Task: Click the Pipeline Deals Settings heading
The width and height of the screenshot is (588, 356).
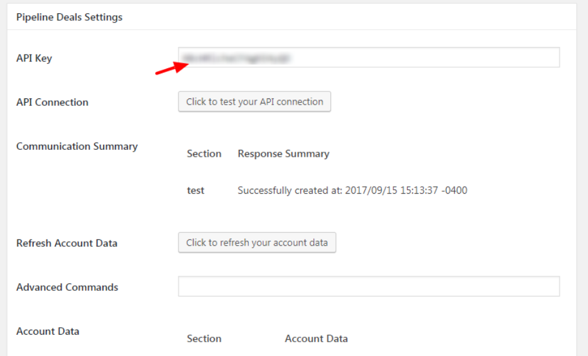Action: (x=69, y=17)
